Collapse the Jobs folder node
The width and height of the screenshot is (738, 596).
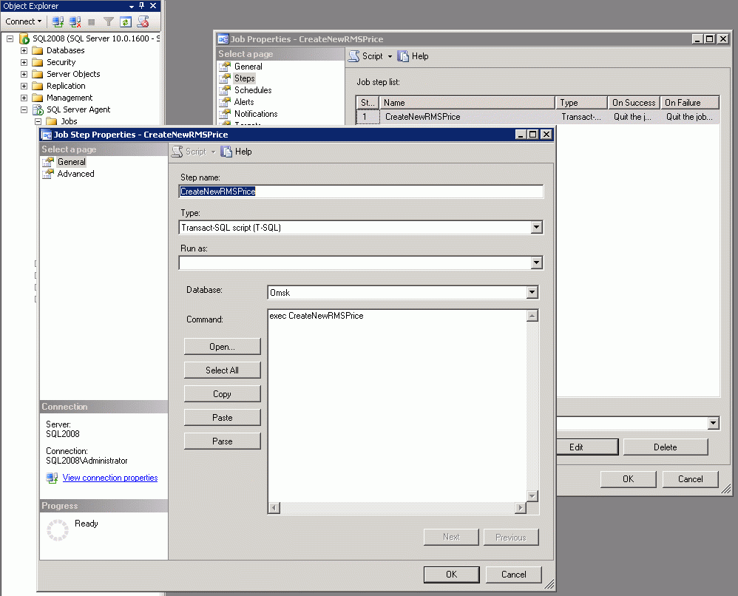38,121
